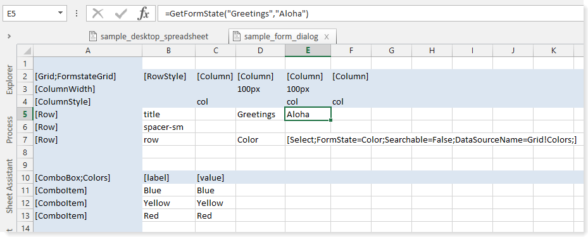The image size is (588, 237).
Task: Click the [RowStyle] cell
Action: [x=169, y=77]
